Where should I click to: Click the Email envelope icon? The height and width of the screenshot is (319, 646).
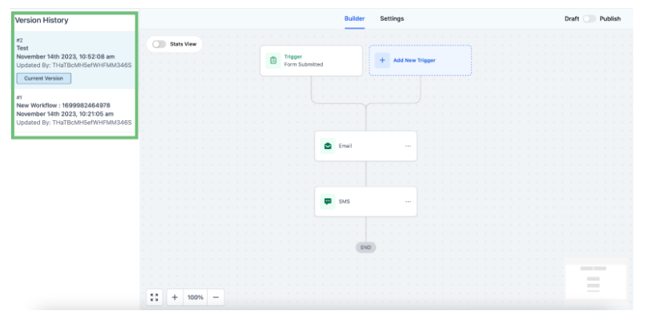[x=328, y=146]
